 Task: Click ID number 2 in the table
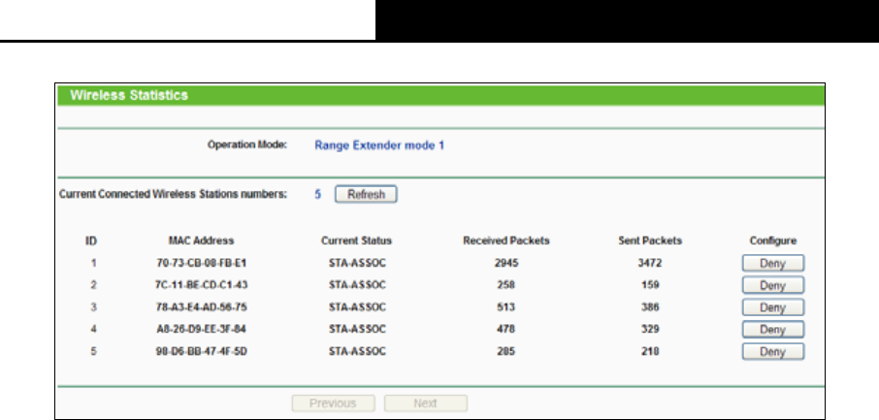pos(93,285)
